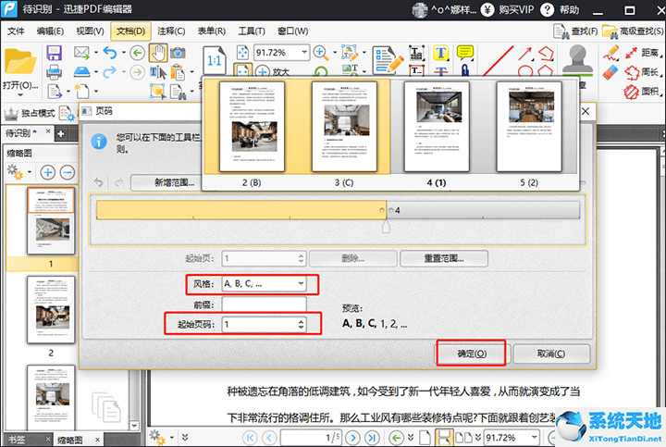Click the zoom-in magnifier icon

(x=321, y=53)
